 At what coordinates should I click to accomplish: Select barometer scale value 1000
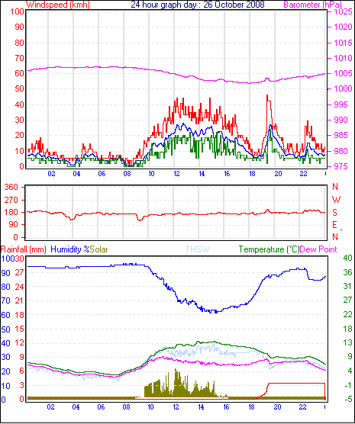pyautogui.click(x=343, y=88)
